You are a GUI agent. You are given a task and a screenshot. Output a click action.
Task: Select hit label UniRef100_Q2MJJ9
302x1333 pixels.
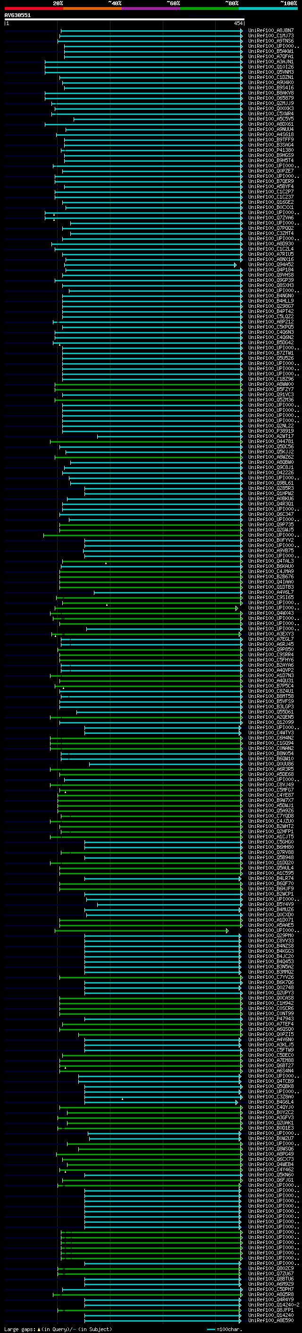click(x=271, y=104)
